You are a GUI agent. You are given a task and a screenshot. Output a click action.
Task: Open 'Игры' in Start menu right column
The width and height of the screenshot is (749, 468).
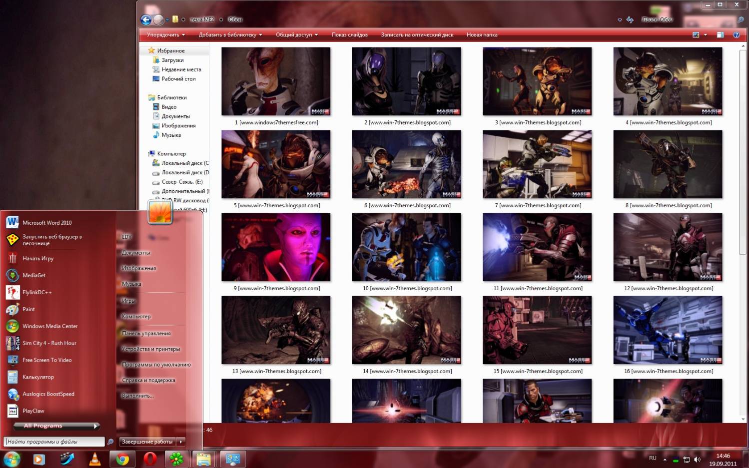pyautogui.click(x=128, y=301)
